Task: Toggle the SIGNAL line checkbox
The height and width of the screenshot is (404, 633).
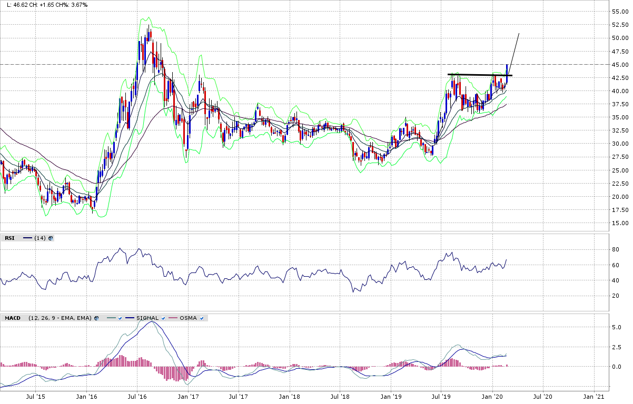Action: tap(163, 318)
